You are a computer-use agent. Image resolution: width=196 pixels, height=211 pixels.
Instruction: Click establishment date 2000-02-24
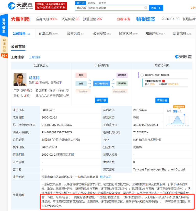coord(49,118)
